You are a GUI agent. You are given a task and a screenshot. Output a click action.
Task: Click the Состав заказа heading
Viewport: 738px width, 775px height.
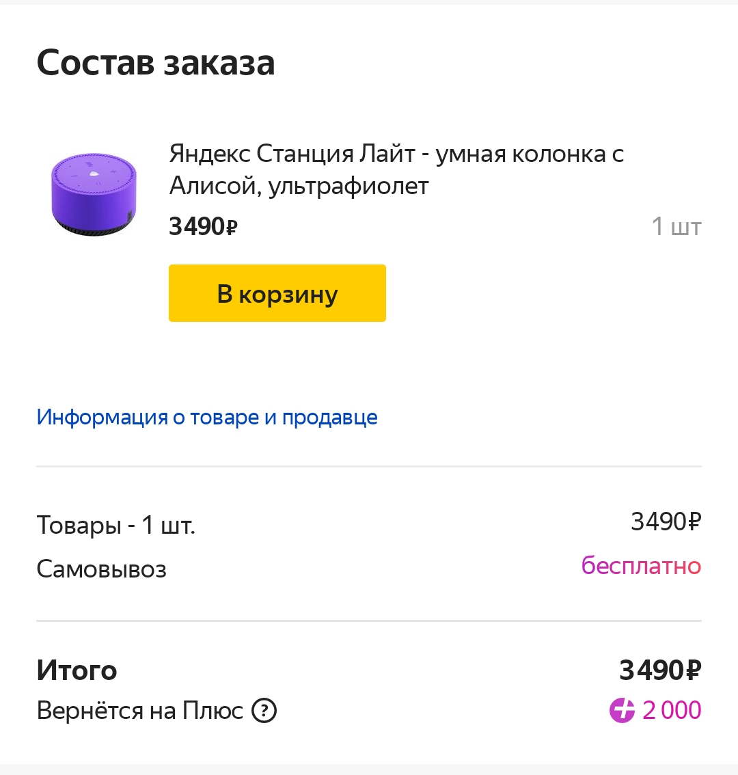pyautogui.click(x=156, y=64)
